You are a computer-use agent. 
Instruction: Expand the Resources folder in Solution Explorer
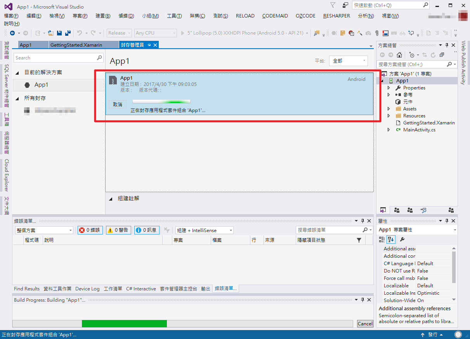(388, 116)
